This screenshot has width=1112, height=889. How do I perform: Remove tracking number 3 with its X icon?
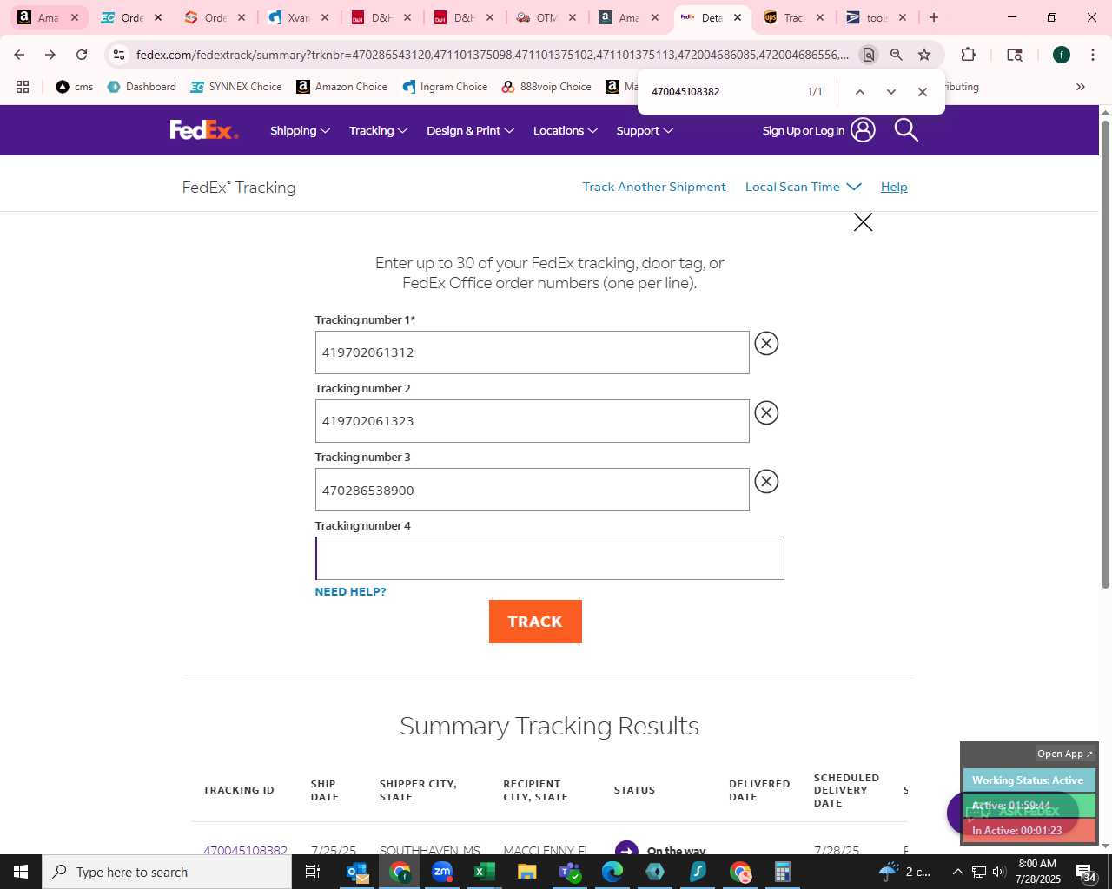point(766,481)
